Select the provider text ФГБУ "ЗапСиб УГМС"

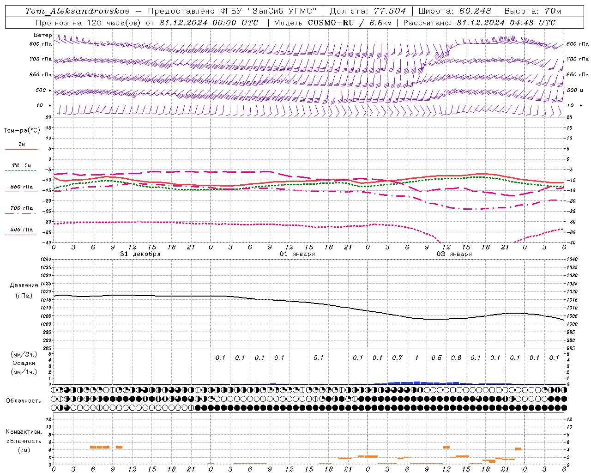tap(270, 11)
